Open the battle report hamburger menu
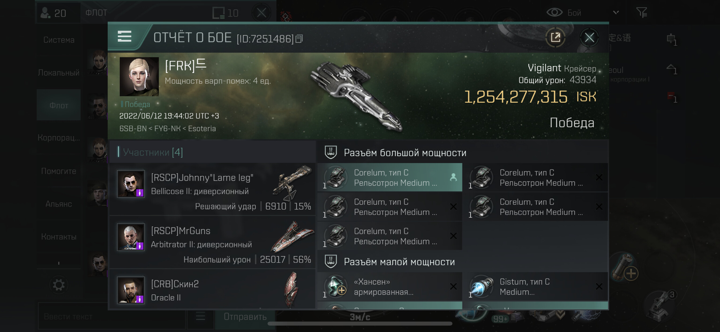Image resolution: width=720 pixels, height=332 pixels. pos(124,37)
